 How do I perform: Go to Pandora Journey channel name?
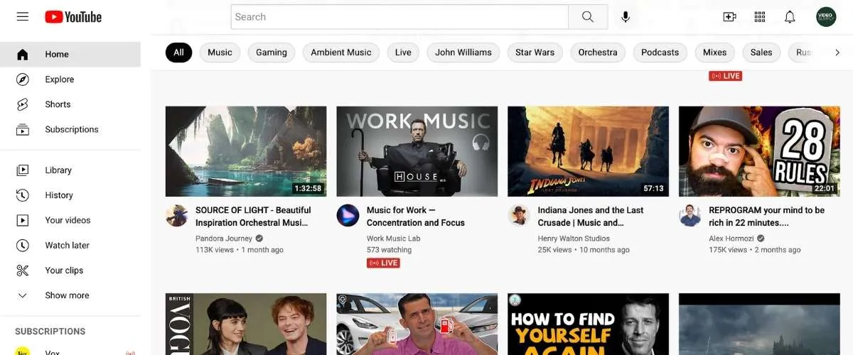(x=224, y=239)
